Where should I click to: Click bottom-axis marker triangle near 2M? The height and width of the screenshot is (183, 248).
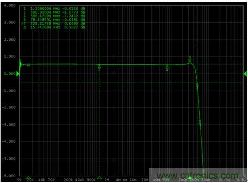click(x=99, y=178)
